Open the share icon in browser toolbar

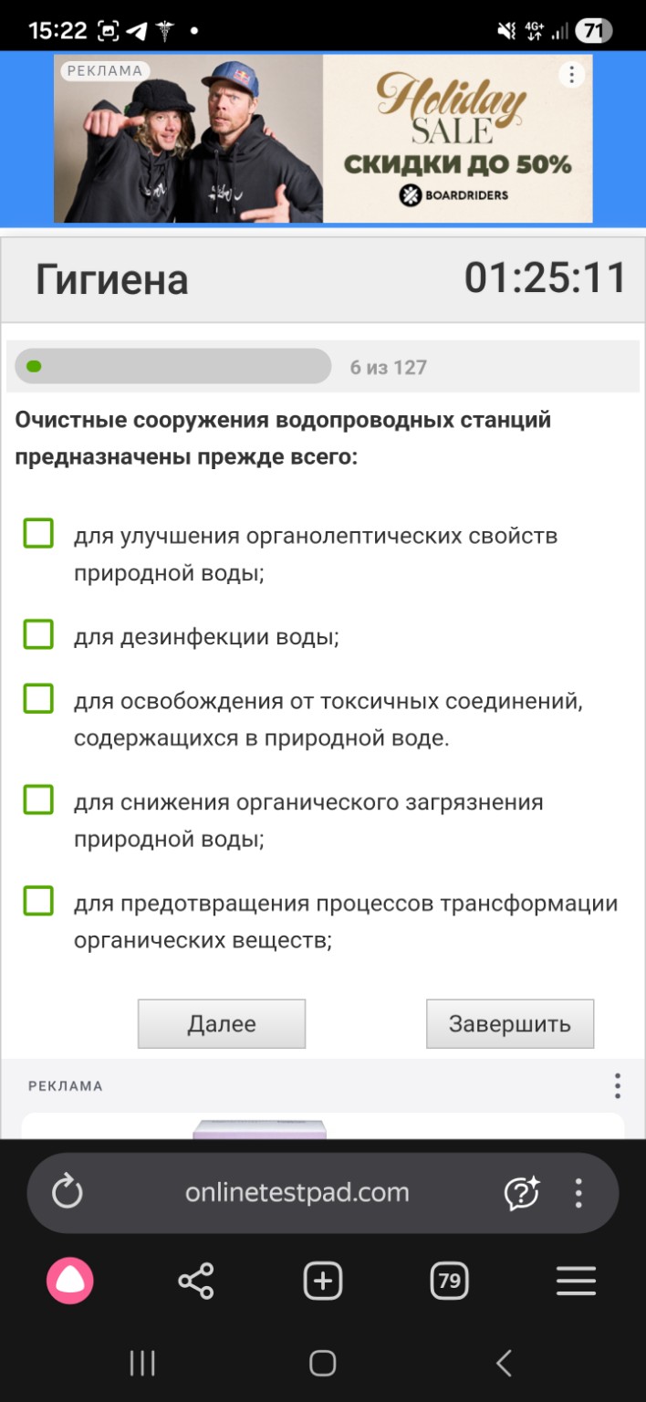[194, 1280]
